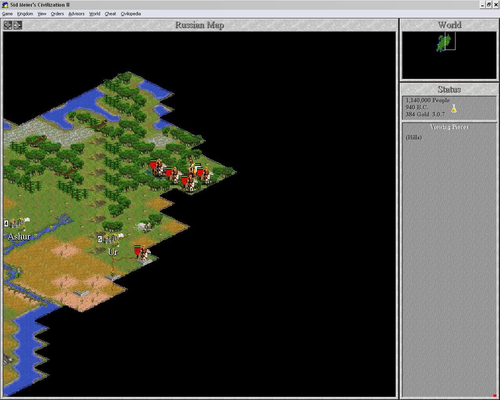
Task: Click the Civilization II title bar icon
Action: coord(5,5)
